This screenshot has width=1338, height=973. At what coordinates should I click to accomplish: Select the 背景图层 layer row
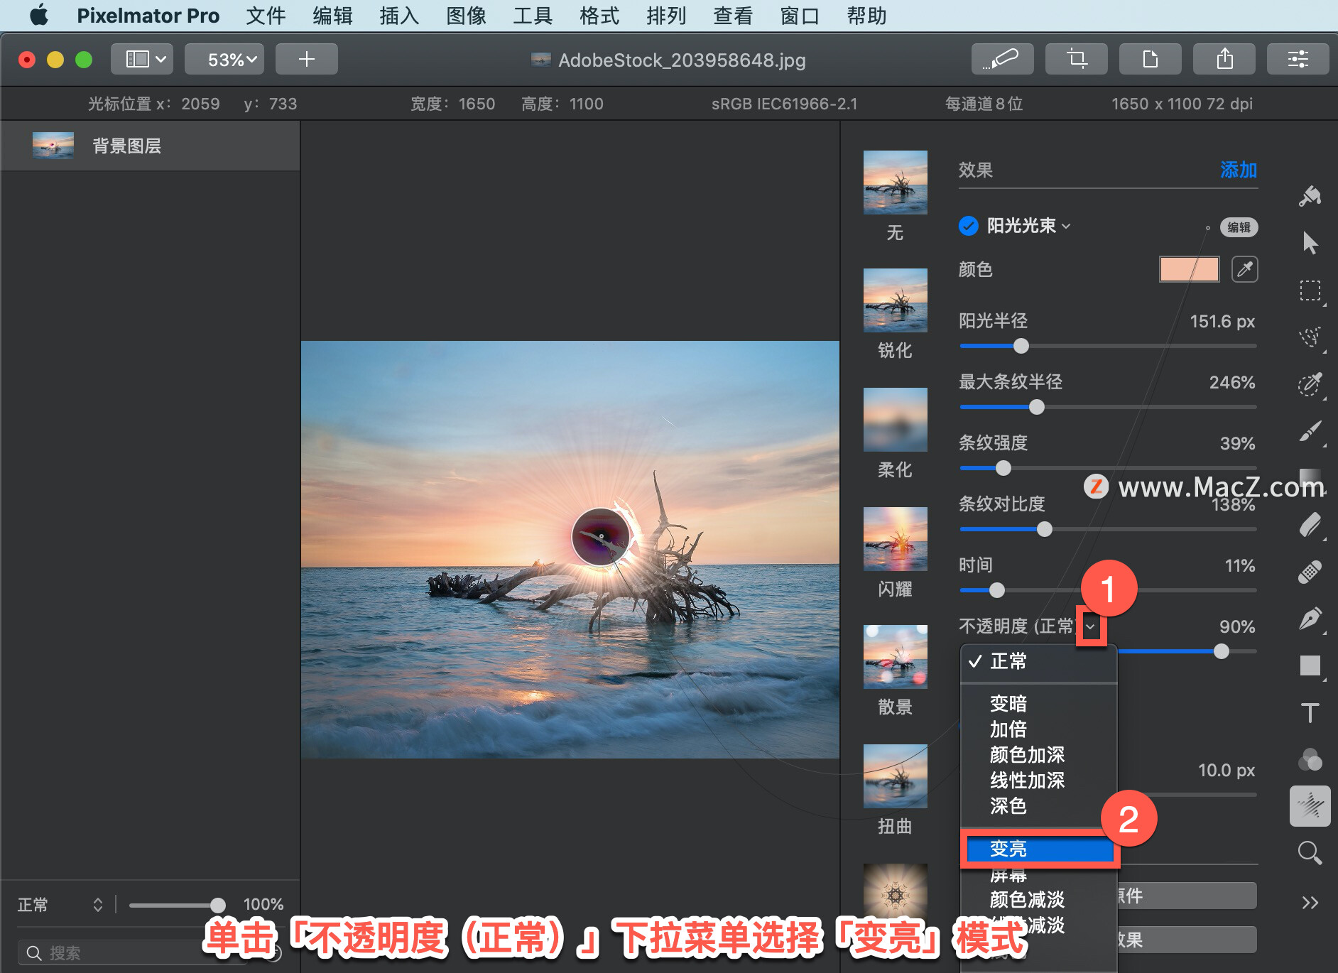pyautogui.click(x=150, y=146)
